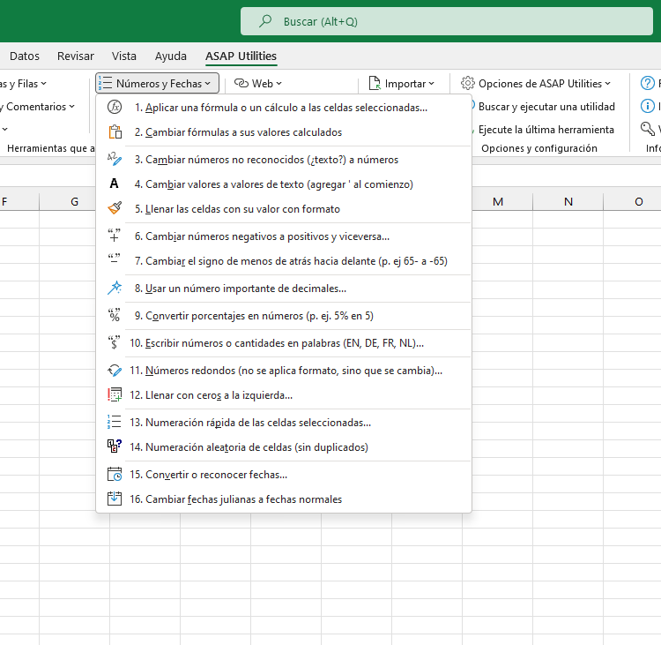Choose Convertir o reconocer fechas

coord(283,475)
